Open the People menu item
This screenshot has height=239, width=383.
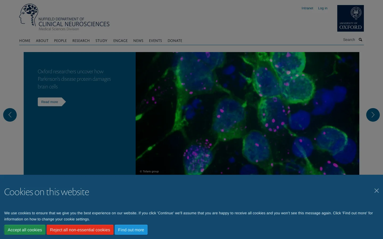click(x=60, y=41)
